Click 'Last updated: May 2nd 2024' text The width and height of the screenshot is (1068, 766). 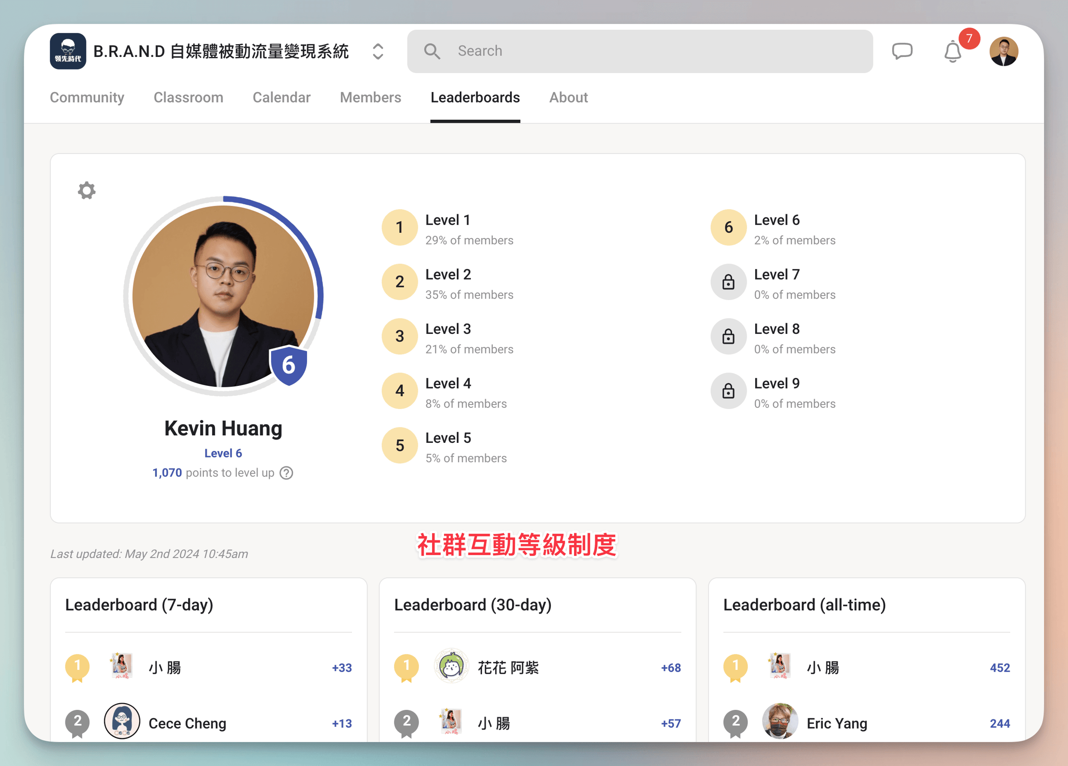149,554
